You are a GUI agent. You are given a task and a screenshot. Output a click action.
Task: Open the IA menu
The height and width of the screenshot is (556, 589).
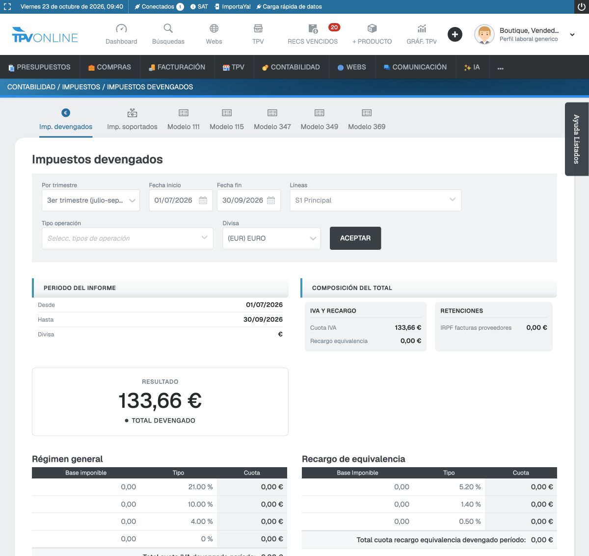coord(472,67)
